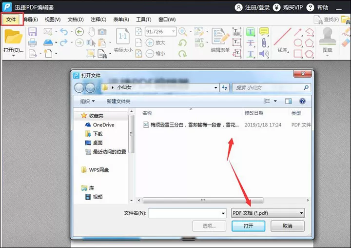Screen dimensions: 351x248
Task: Open the 注释(C) Comment menu
Action: (98, 20)
